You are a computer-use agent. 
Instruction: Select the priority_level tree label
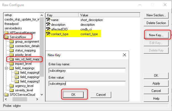coord(23,55)
